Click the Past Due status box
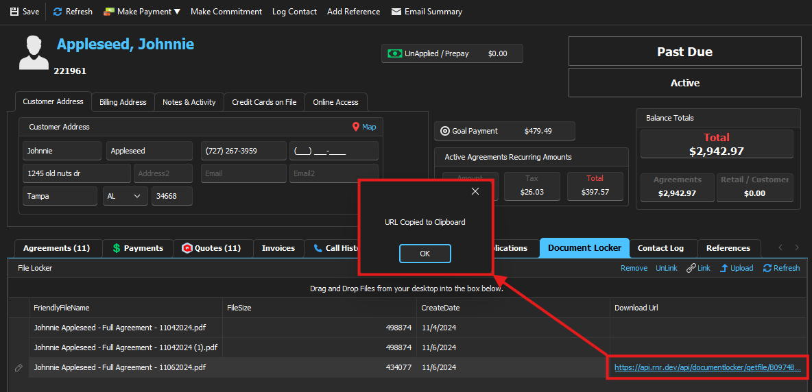The height and width of the screenshot is (392, 812). coord(684,51)
